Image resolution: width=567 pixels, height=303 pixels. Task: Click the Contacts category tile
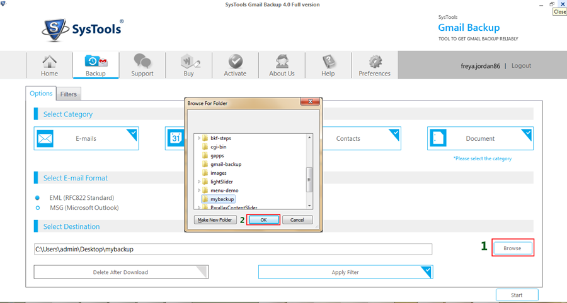click(x=361, y=138)
